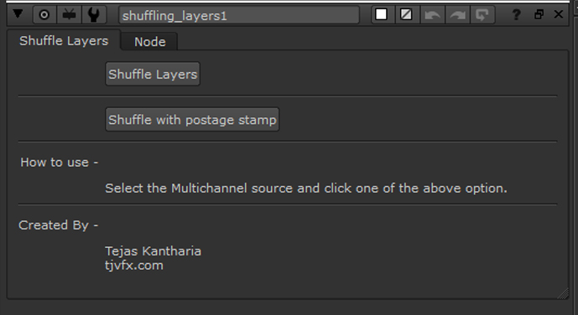The height and width of the screenshot is (315, 578).
Task: Click the revert changes icon
Action: [x=482, y=15]
